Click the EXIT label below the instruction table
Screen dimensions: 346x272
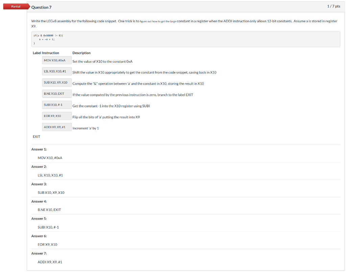(36, 137)
